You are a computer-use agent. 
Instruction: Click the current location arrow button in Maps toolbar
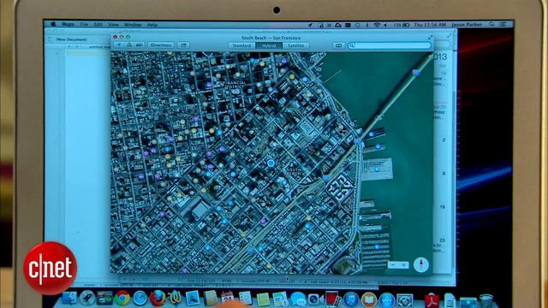pyautogui.click(x=120, y=45)
